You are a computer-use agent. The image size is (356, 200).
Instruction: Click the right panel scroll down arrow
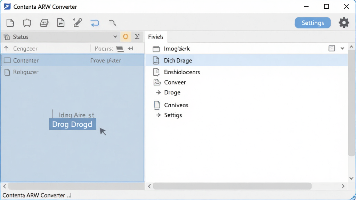coord(351,178)
